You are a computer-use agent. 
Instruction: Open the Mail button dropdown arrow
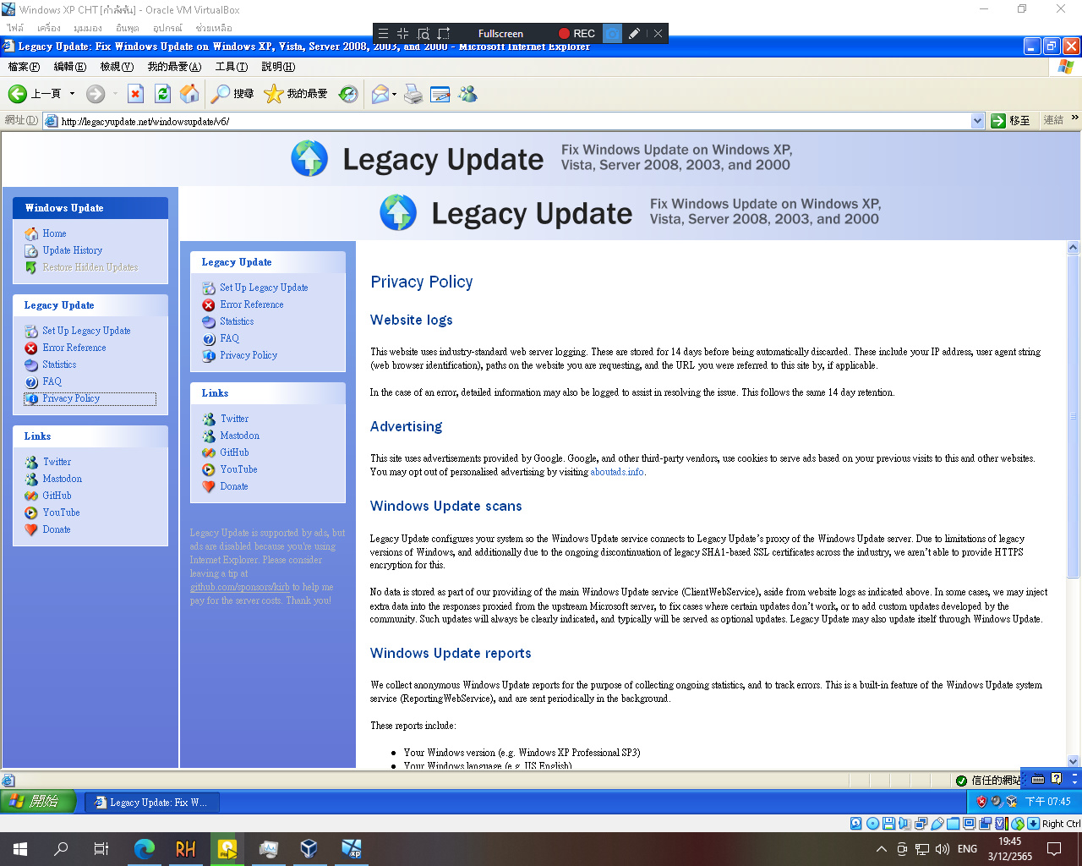tap(394, 94)
